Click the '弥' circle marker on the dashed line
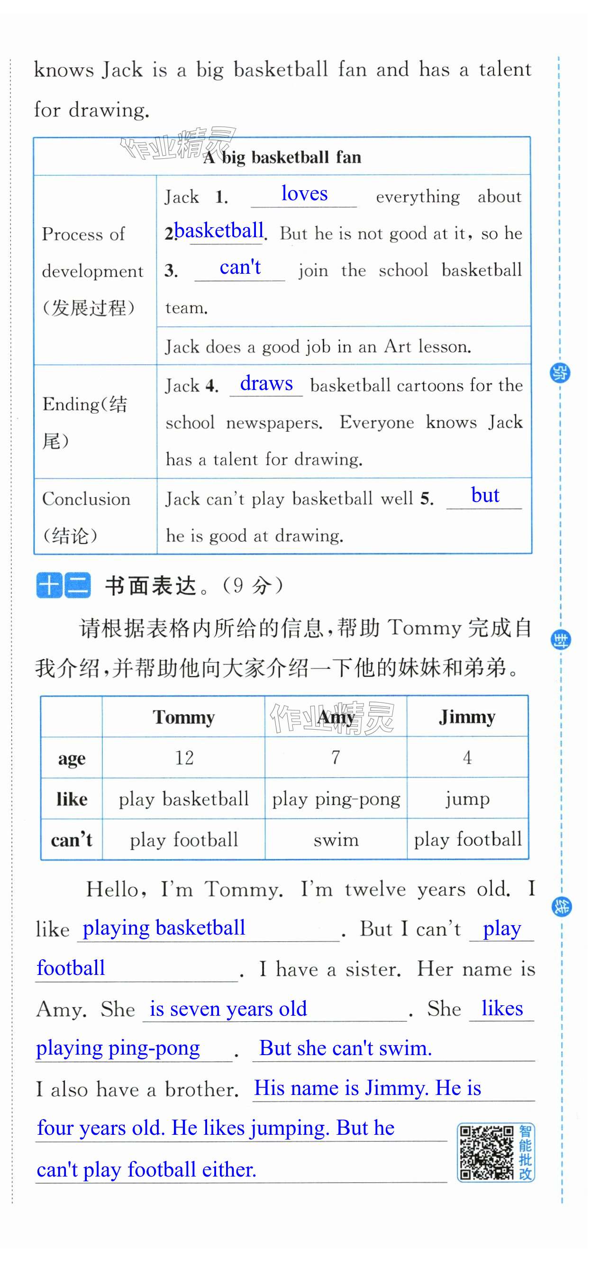The width and height of the screenshot is (600, 1261). 560,373
